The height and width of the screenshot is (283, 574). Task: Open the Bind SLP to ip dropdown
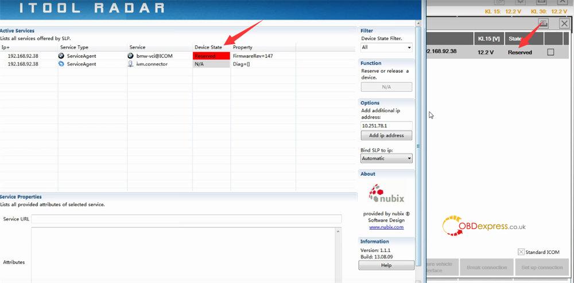pyautogui.click(x=386, y=159)
